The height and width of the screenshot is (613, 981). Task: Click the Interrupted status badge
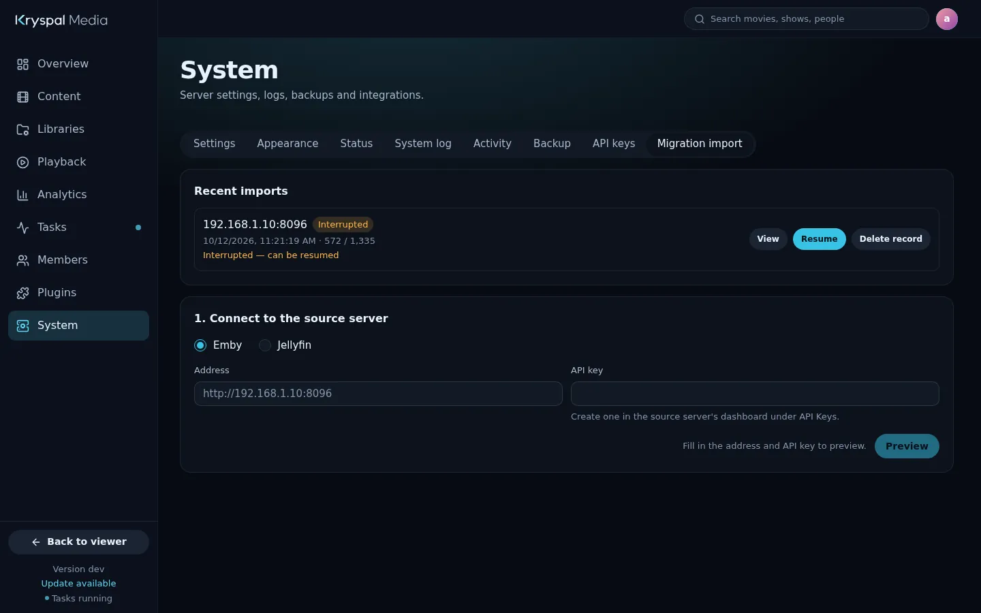click(x=343, y=225)
